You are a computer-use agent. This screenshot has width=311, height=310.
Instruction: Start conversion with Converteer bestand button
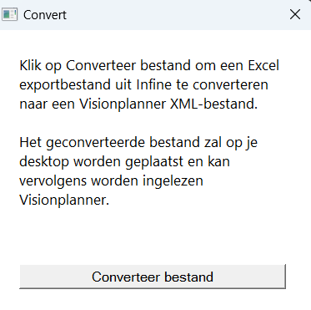pos(153,277)
